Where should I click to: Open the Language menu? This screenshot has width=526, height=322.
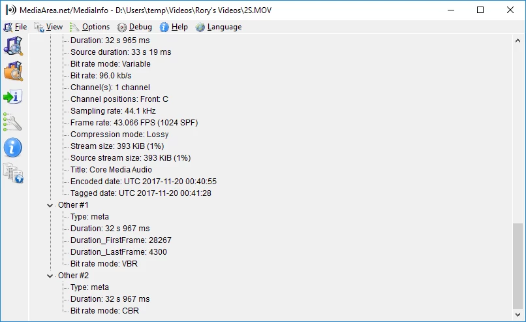tap(219, 27)
